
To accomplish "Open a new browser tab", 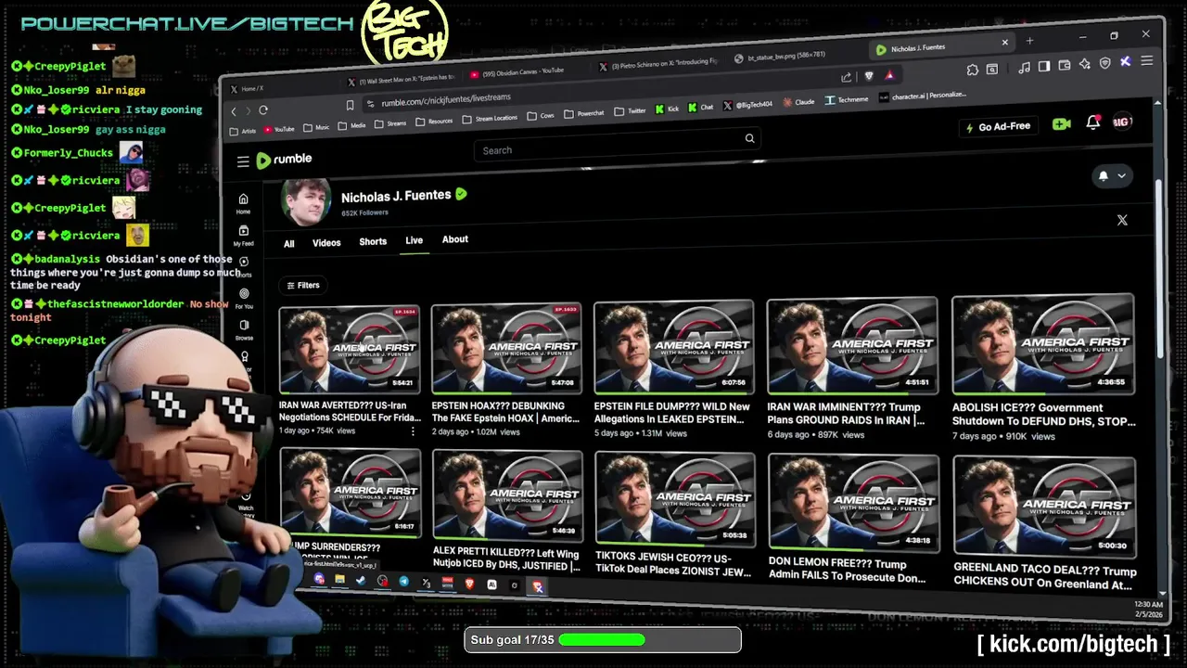I will pos(1029,41).
